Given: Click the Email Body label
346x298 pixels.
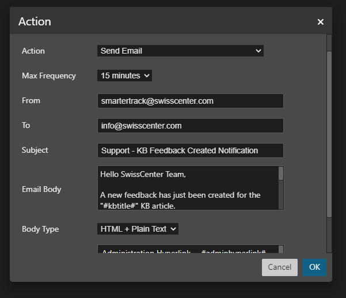Looking at the screenshot, I should tap(41, 189).
